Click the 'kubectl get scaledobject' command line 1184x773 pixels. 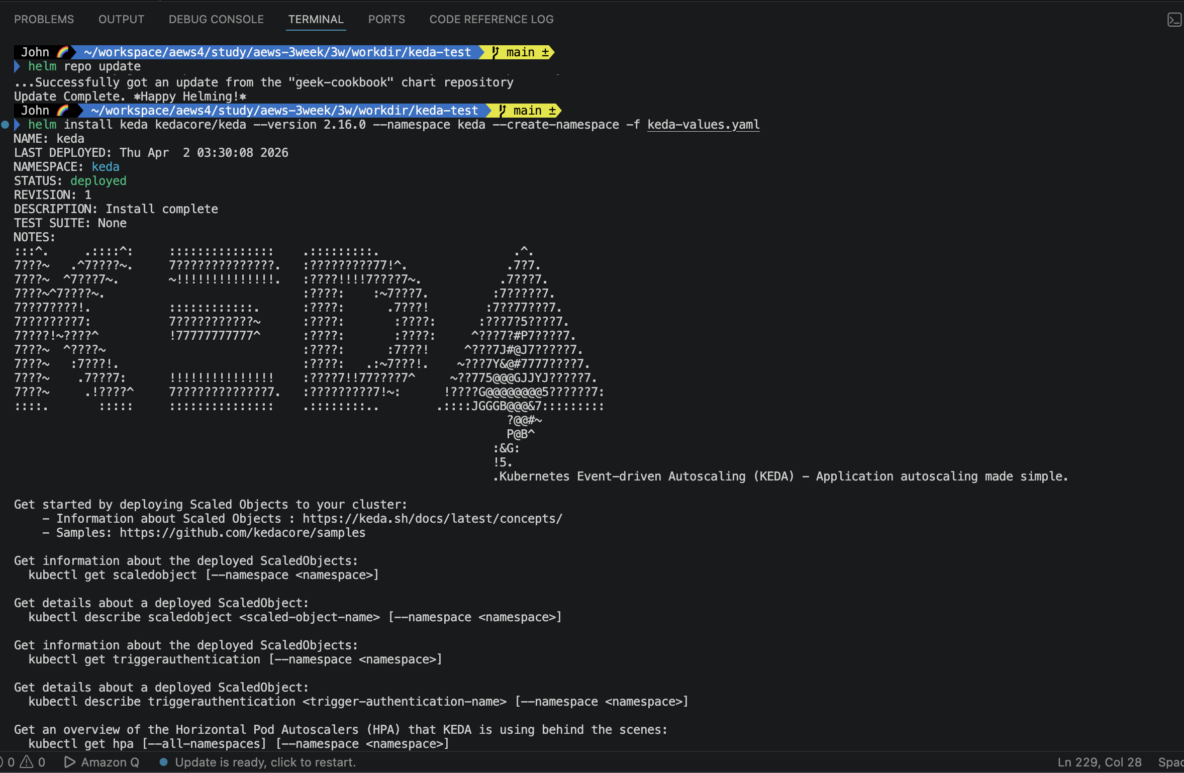pos(204,575)
